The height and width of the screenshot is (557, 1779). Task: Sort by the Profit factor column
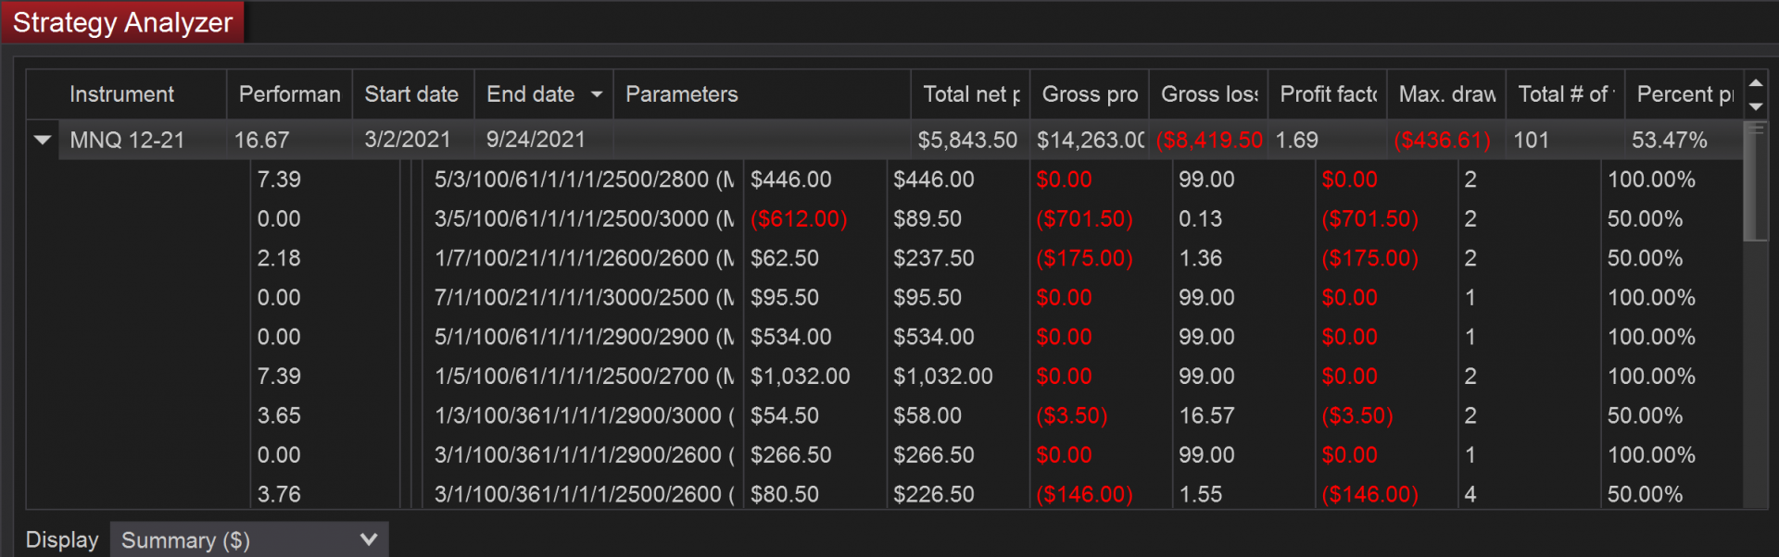click(x=1327, y=94)
